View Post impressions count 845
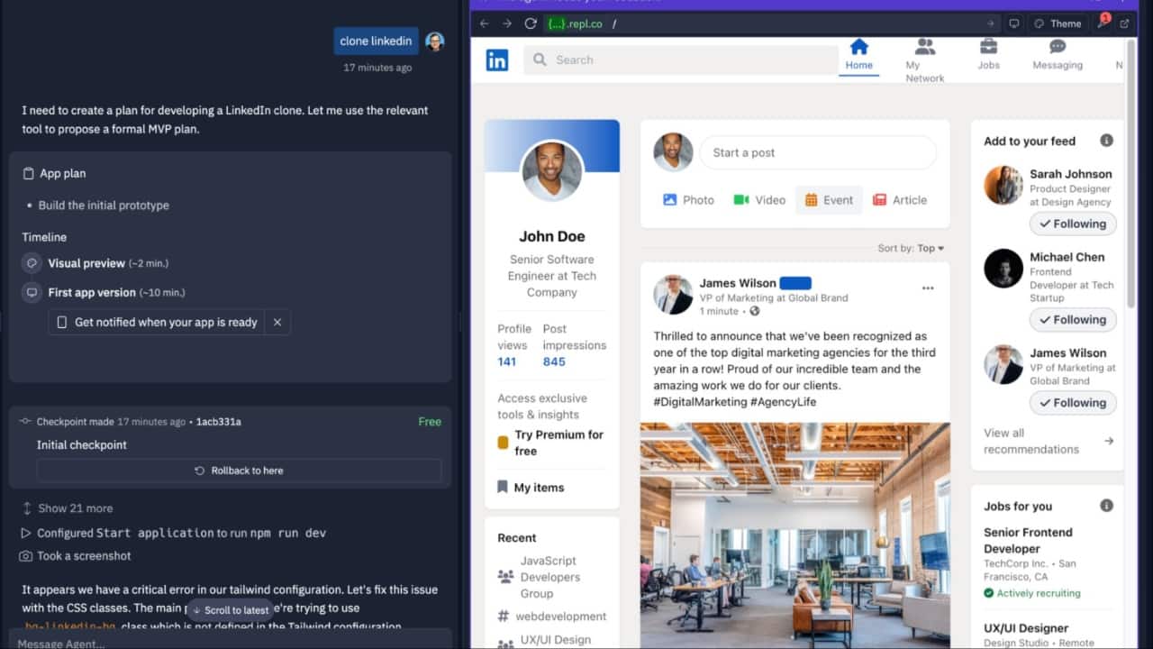This screenshot has height=649, width=1153. click(554, 361)
